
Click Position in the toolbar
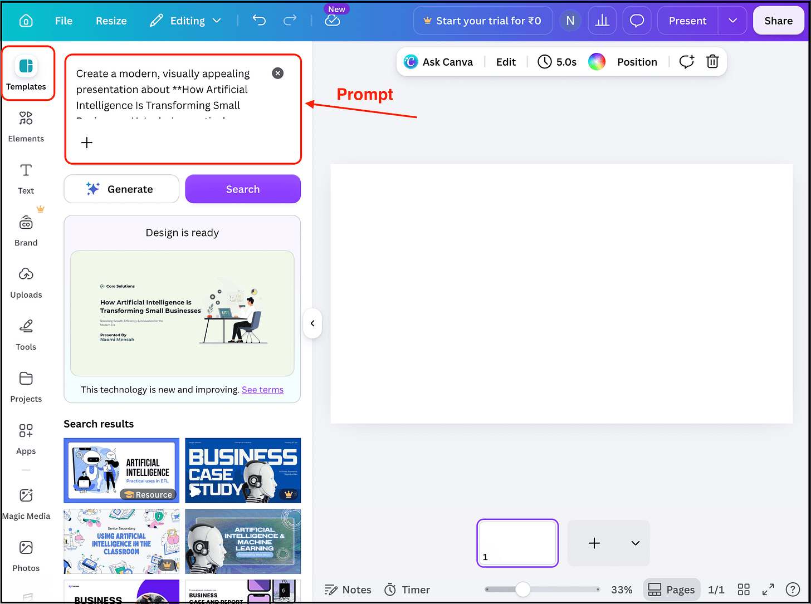pyautogui.click(x=637, y=62)
